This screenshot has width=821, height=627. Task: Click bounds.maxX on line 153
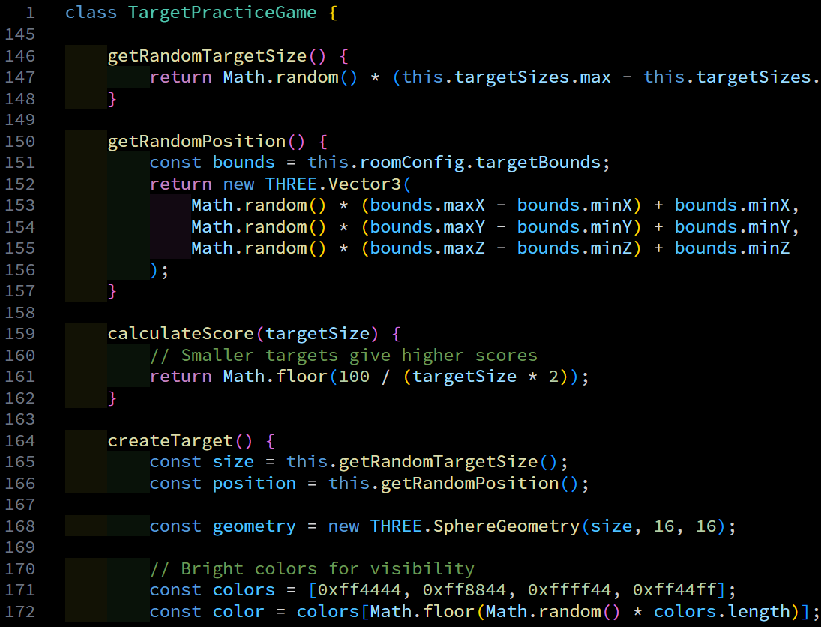[427, 205]
